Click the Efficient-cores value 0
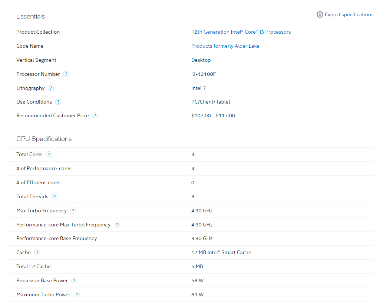383x303 pixels. click(193, 183)
